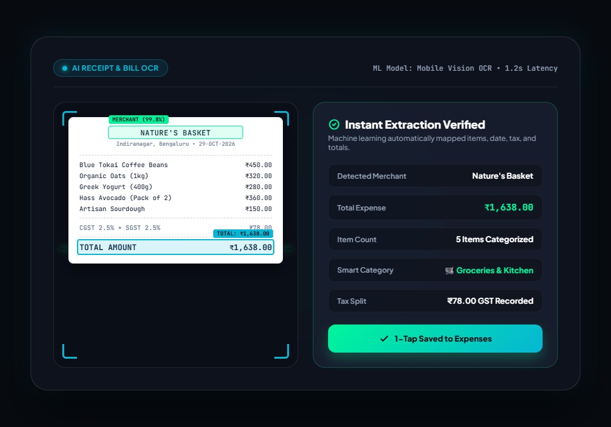This screenshot has width=611, height=427.
Task: Open the Smart Category row
Action: pyautogui.click(x=435, y=270)
